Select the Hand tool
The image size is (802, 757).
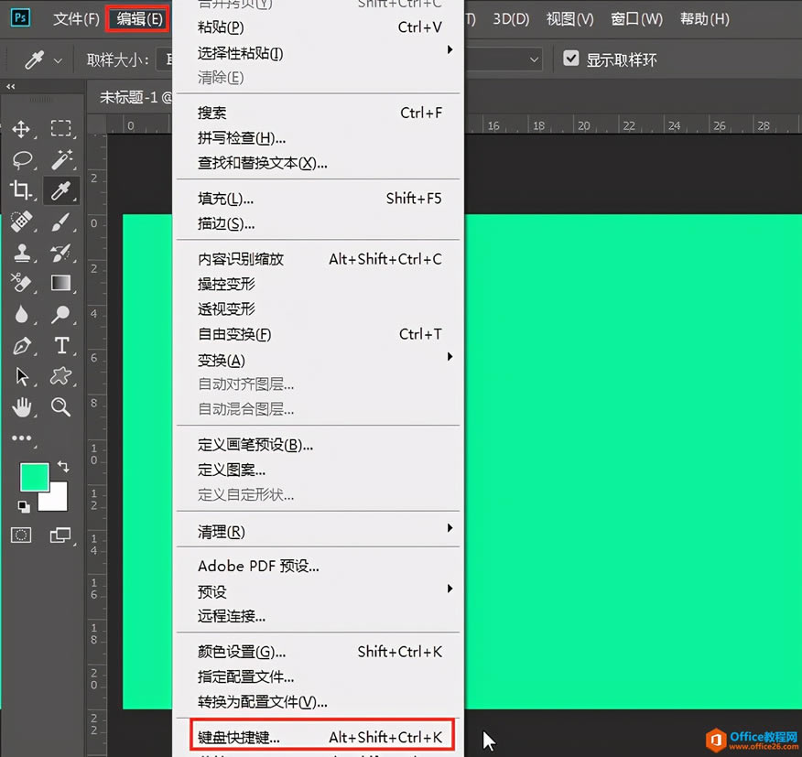pyautogui.click(x=21, y=407)
